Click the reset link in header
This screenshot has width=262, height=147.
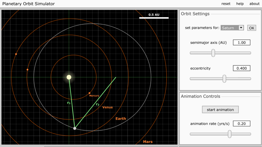click(226, 4)
